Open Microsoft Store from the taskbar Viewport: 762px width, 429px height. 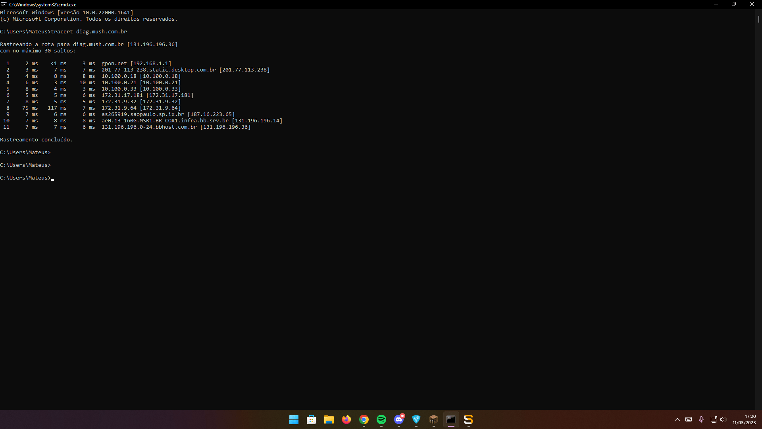pos(311,419)
